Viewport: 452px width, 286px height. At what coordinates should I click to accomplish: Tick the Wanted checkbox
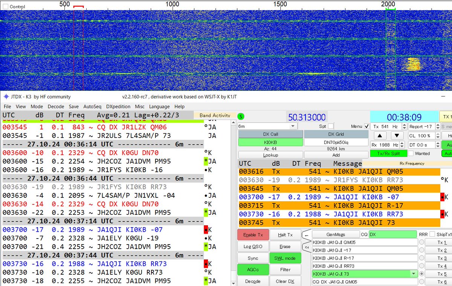(x=411, y=153)
